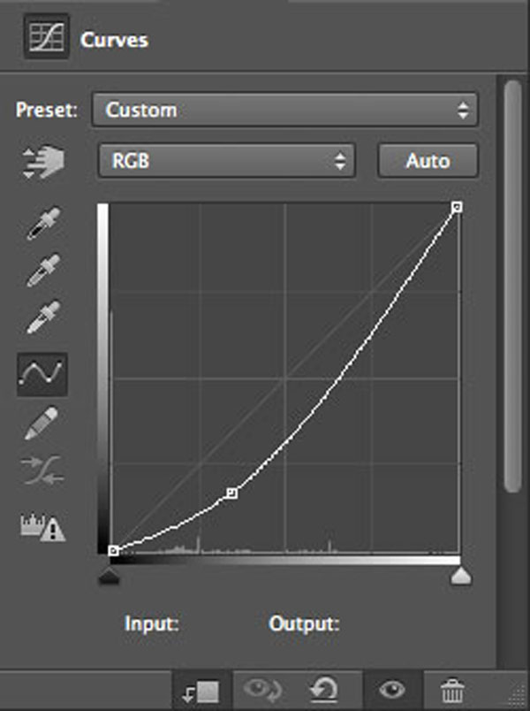Click the histogram warning recalculate icon
530x711 pixels.
[x=43, y=527]
